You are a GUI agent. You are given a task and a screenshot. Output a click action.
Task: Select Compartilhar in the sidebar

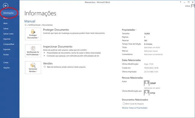click(x=9, y=44)
